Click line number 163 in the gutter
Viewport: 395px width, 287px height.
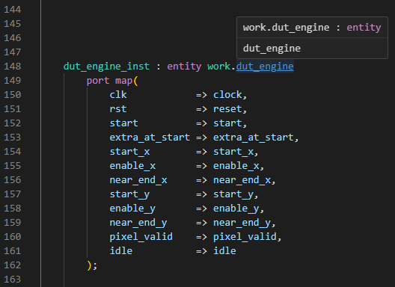click(x=12, y=280)
